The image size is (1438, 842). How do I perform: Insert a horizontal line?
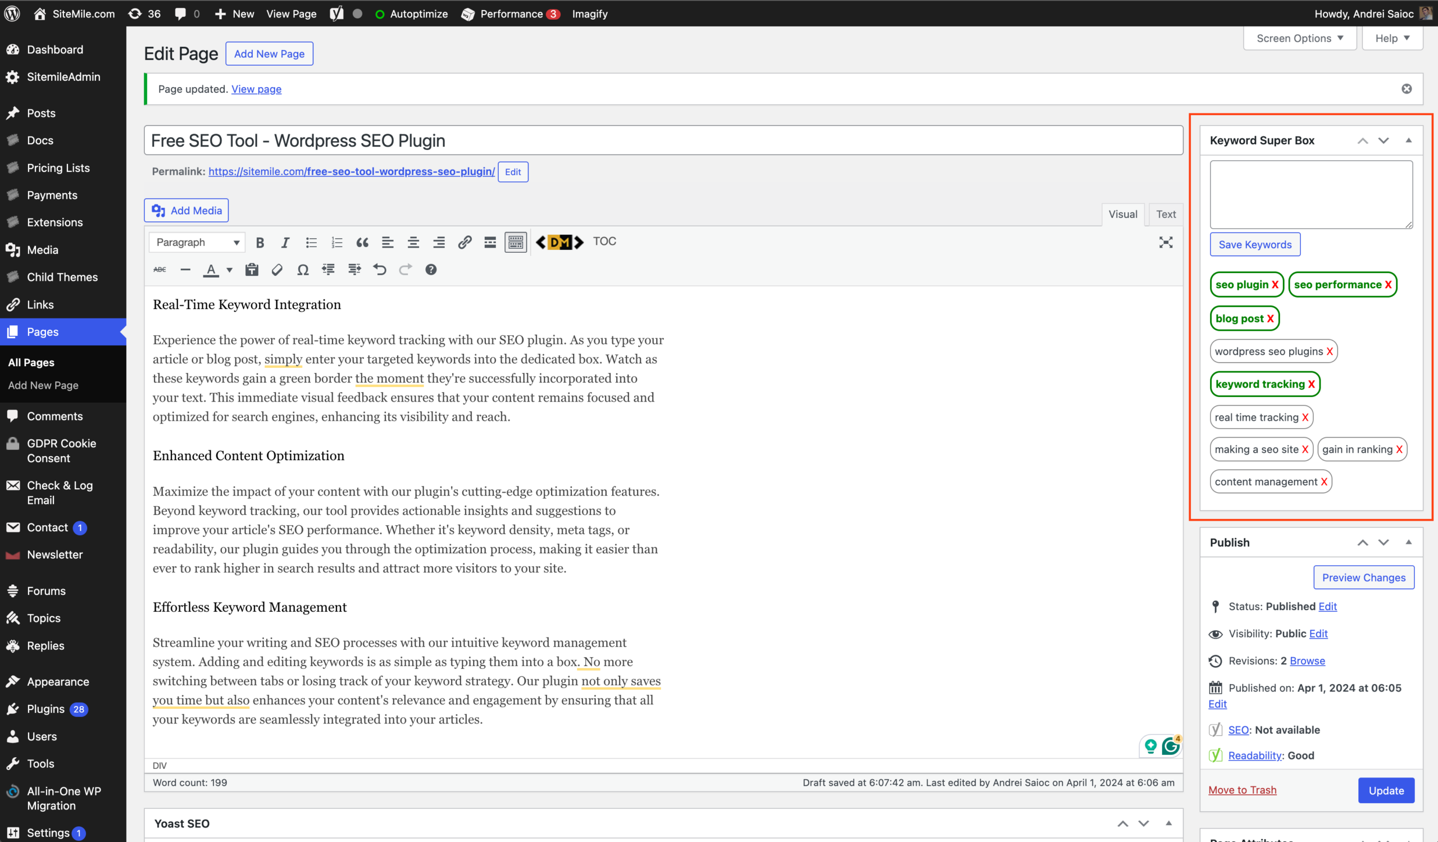pos(185,269)
